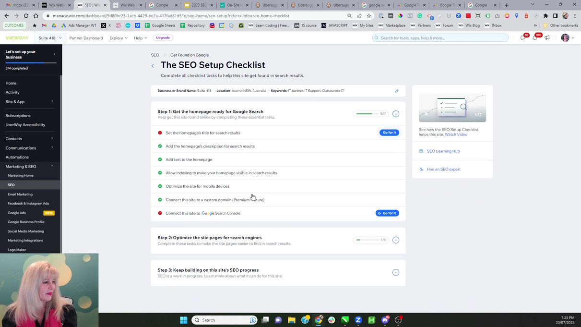Bookmark this page with the star icon
This screenshot has height=327, width=581.
point(369,16)
